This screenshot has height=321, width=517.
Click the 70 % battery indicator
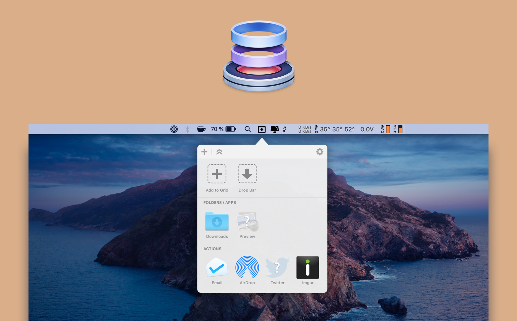coord(223,129)
